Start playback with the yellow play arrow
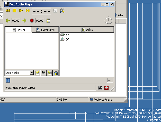Screen dimensions: 161x122 [x=21, y=11]
